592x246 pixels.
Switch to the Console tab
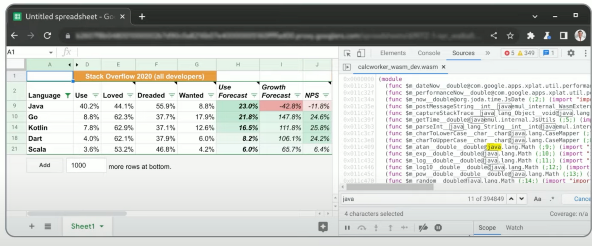(x=429, y=53)
